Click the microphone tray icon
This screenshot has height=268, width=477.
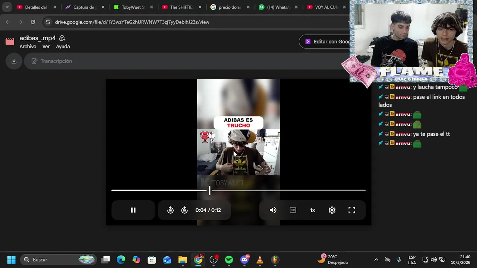point(399,259)
